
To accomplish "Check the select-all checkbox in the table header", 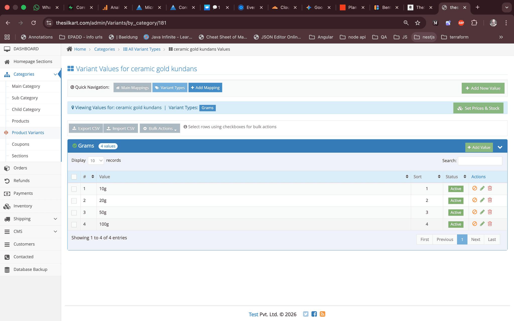I will pyautogui.click(x=74, y=177).
